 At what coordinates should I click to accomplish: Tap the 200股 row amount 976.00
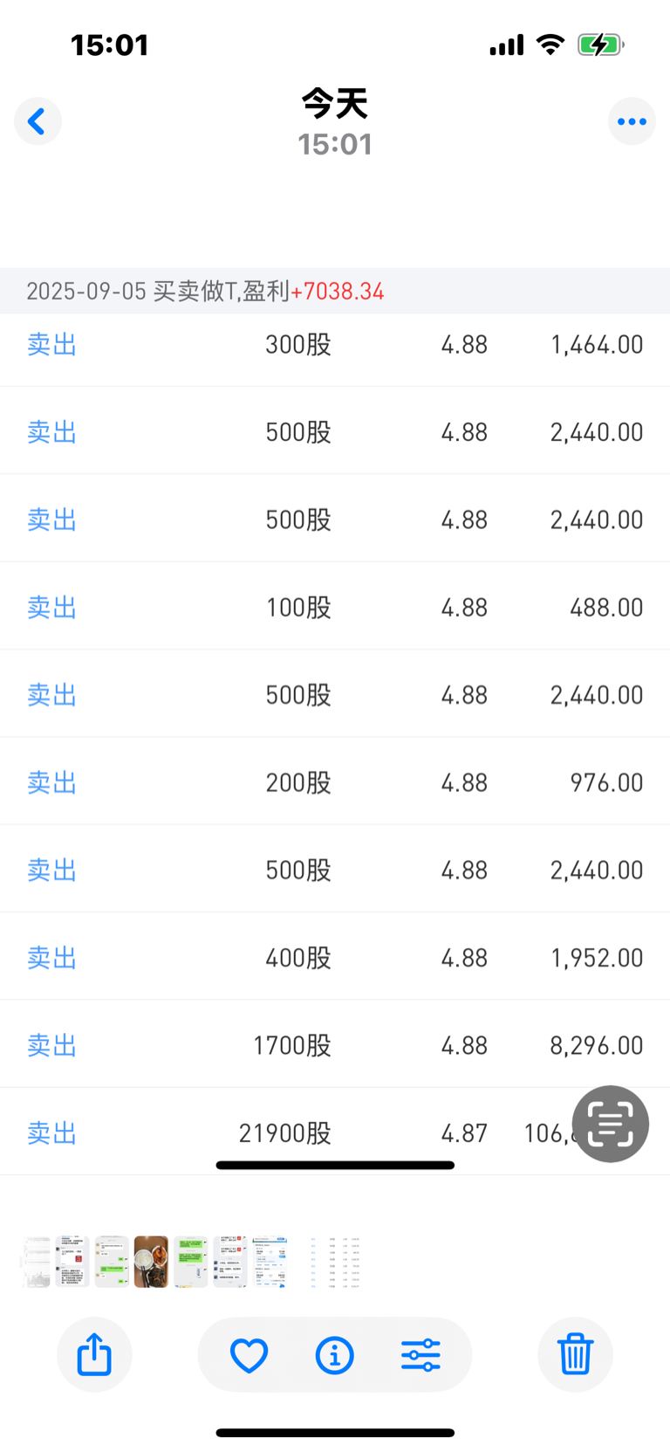pyautogui.click(x=606, y=782)
